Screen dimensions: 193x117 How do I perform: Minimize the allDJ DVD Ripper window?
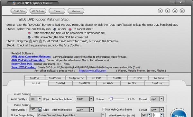coord(173,3)
